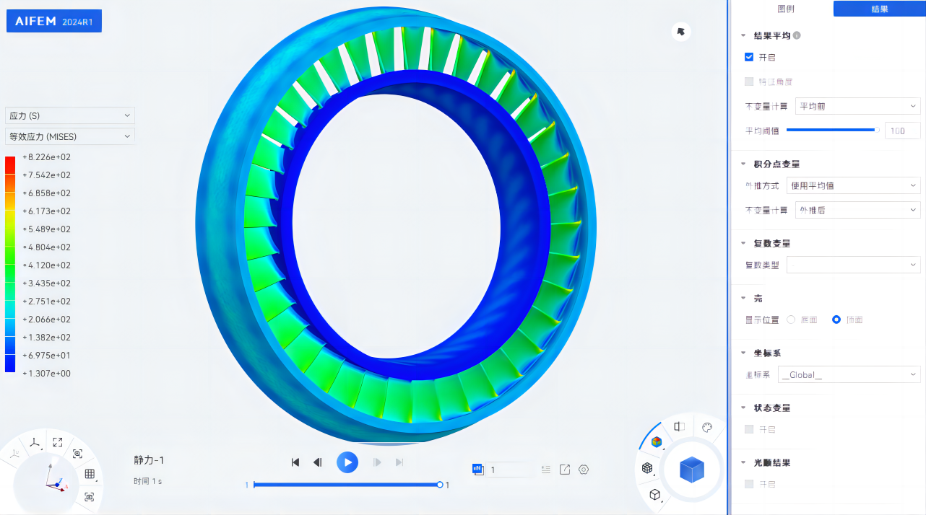Click the red swatch of the stress legend
The height and width of the screenshot is (515, 926).
point(10,165)
